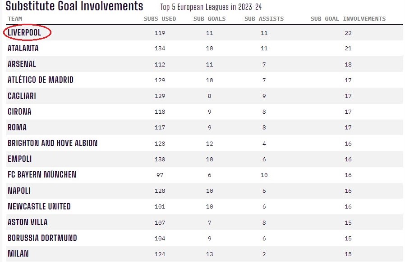
Task: Select Atlético de Madrid in the table
Action: click(41, 80)
